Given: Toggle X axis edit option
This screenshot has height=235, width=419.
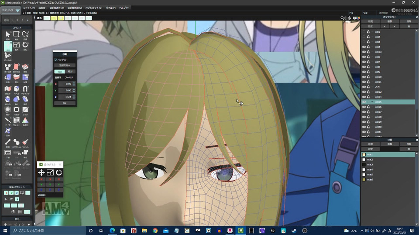Looking at the screenshot, I should 6,193.
